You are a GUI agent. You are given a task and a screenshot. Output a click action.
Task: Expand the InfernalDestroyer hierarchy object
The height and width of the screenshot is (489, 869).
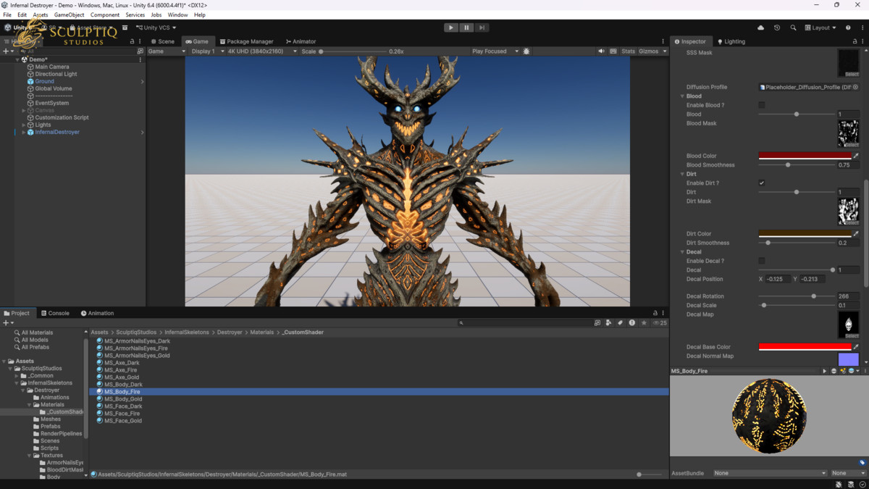click(23, 133)
